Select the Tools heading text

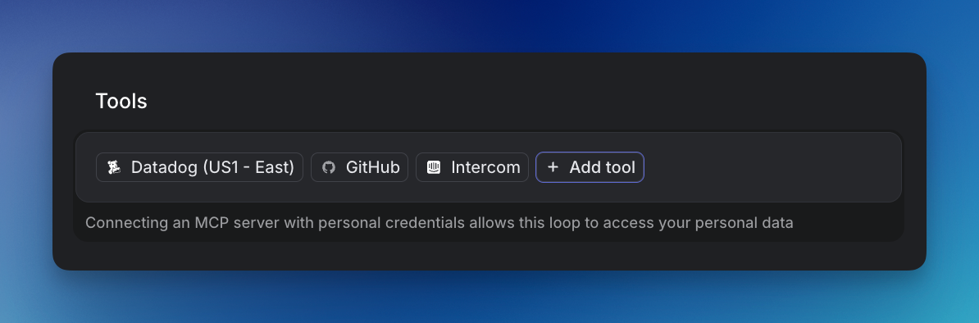(x=121, y=101)
